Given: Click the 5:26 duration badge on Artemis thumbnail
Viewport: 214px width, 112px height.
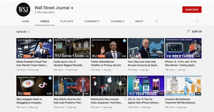Looking at the screenshot, I should point(86,94).
